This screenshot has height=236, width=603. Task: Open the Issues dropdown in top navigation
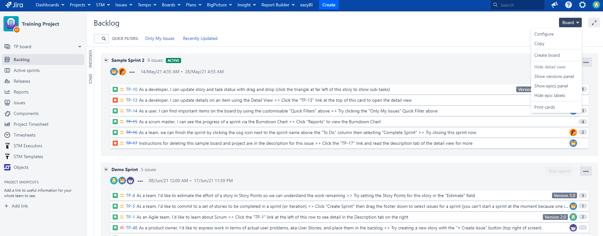click(124, 5)
